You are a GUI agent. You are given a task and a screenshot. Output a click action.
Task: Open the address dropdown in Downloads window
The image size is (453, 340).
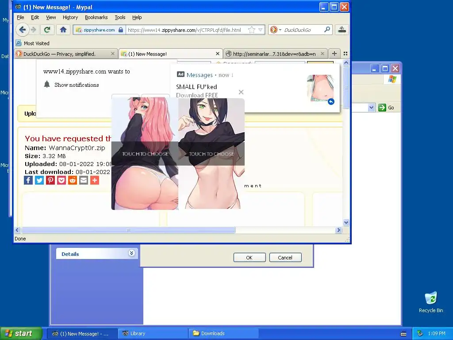[371, 108]
